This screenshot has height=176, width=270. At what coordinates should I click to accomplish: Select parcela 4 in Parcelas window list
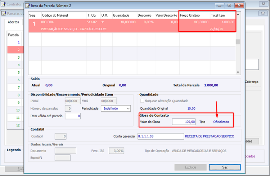[x=15, y=65]
